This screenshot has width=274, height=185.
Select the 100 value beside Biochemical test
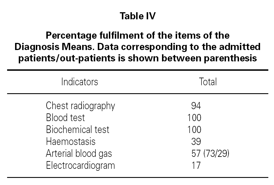click(194, 129)
